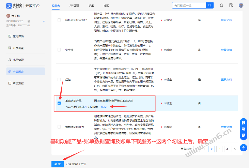
Task: Click the Alipay 支付宝 logo
Action: tap(14, 6)
